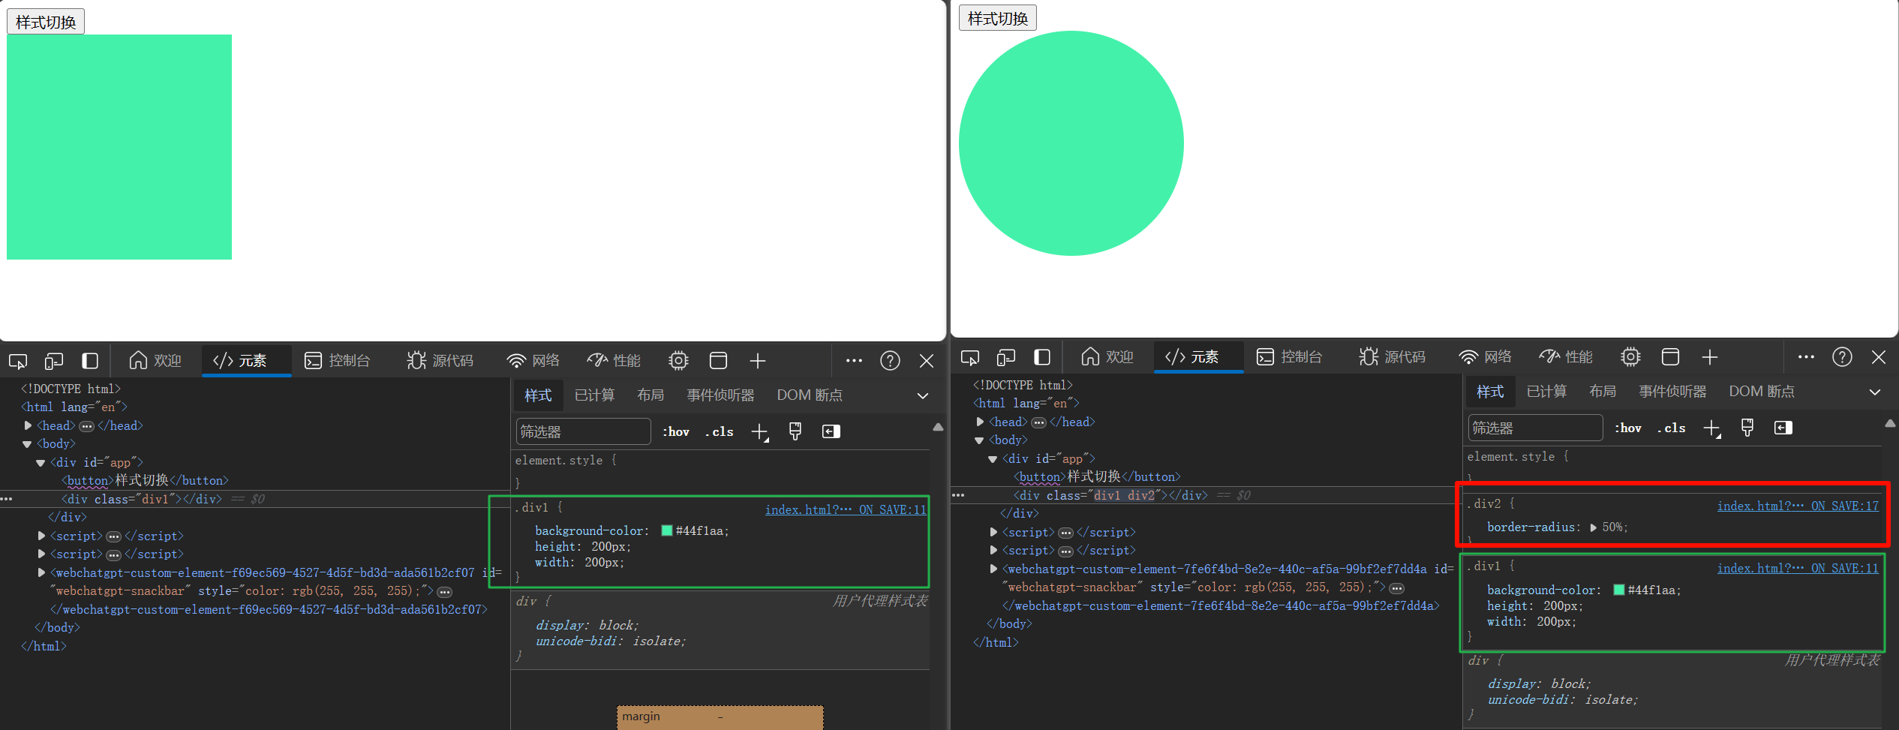Open the 欢迎 tab in right DevTools
The width and height of the screenshot is (1899, 730).
coord(1107,357)
